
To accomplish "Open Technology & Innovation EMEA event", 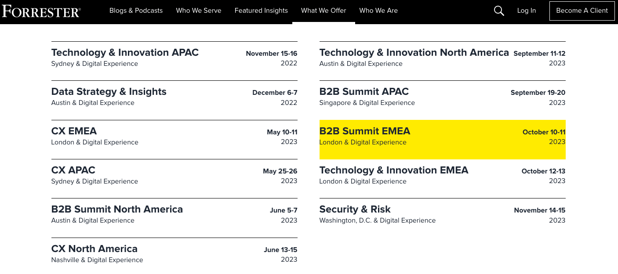I will [x=443, y=179].
